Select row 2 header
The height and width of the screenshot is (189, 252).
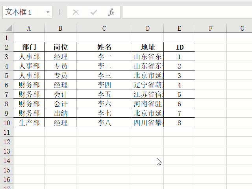tap(6, 47)
